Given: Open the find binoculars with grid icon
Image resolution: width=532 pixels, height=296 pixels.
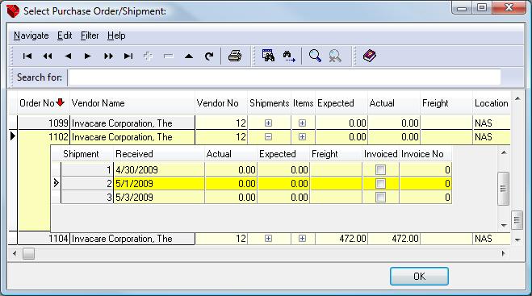Looking at the screenshot, I should [268, 56].
